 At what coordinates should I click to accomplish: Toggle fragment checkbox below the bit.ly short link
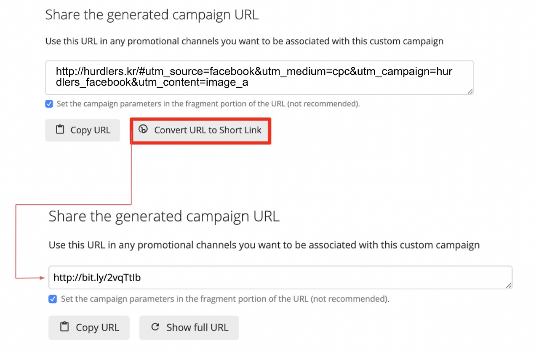coord(53,299)
